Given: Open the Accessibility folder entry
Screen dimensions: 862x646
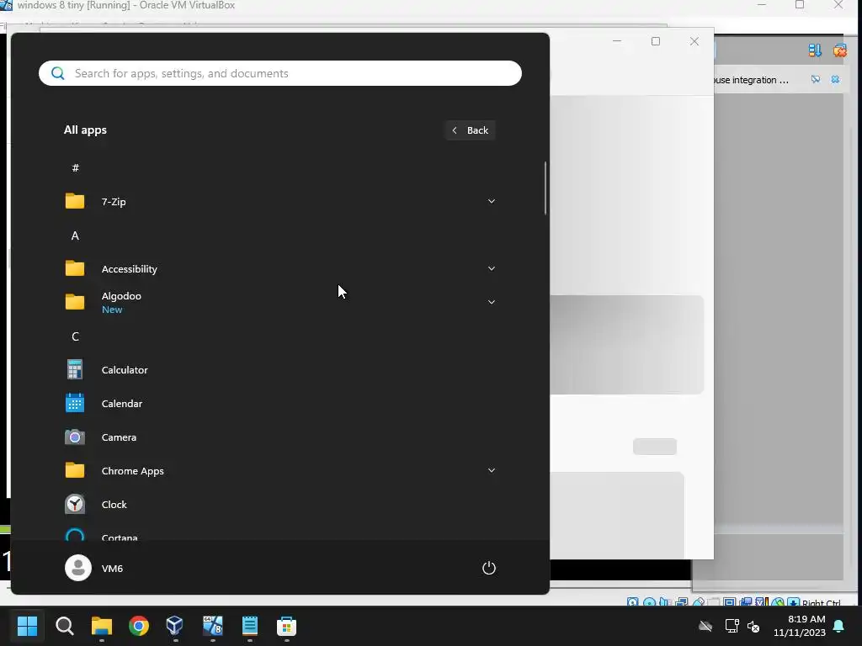Looking at the screenshot, I should click(279, 268).
